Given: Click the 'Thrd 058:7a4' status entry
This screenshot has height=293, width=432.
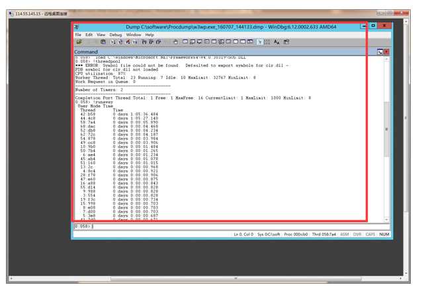Looking at the screenshot, I should click(x=324, y=234).
